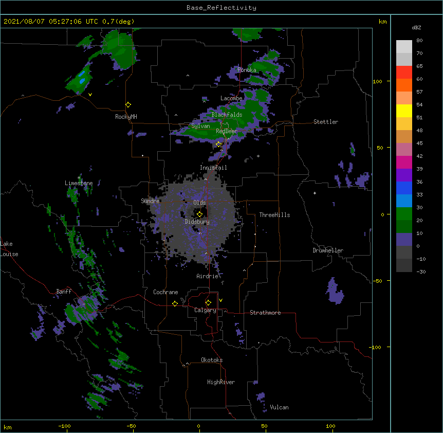Click the Calgary city label

[x=205, y=310]
